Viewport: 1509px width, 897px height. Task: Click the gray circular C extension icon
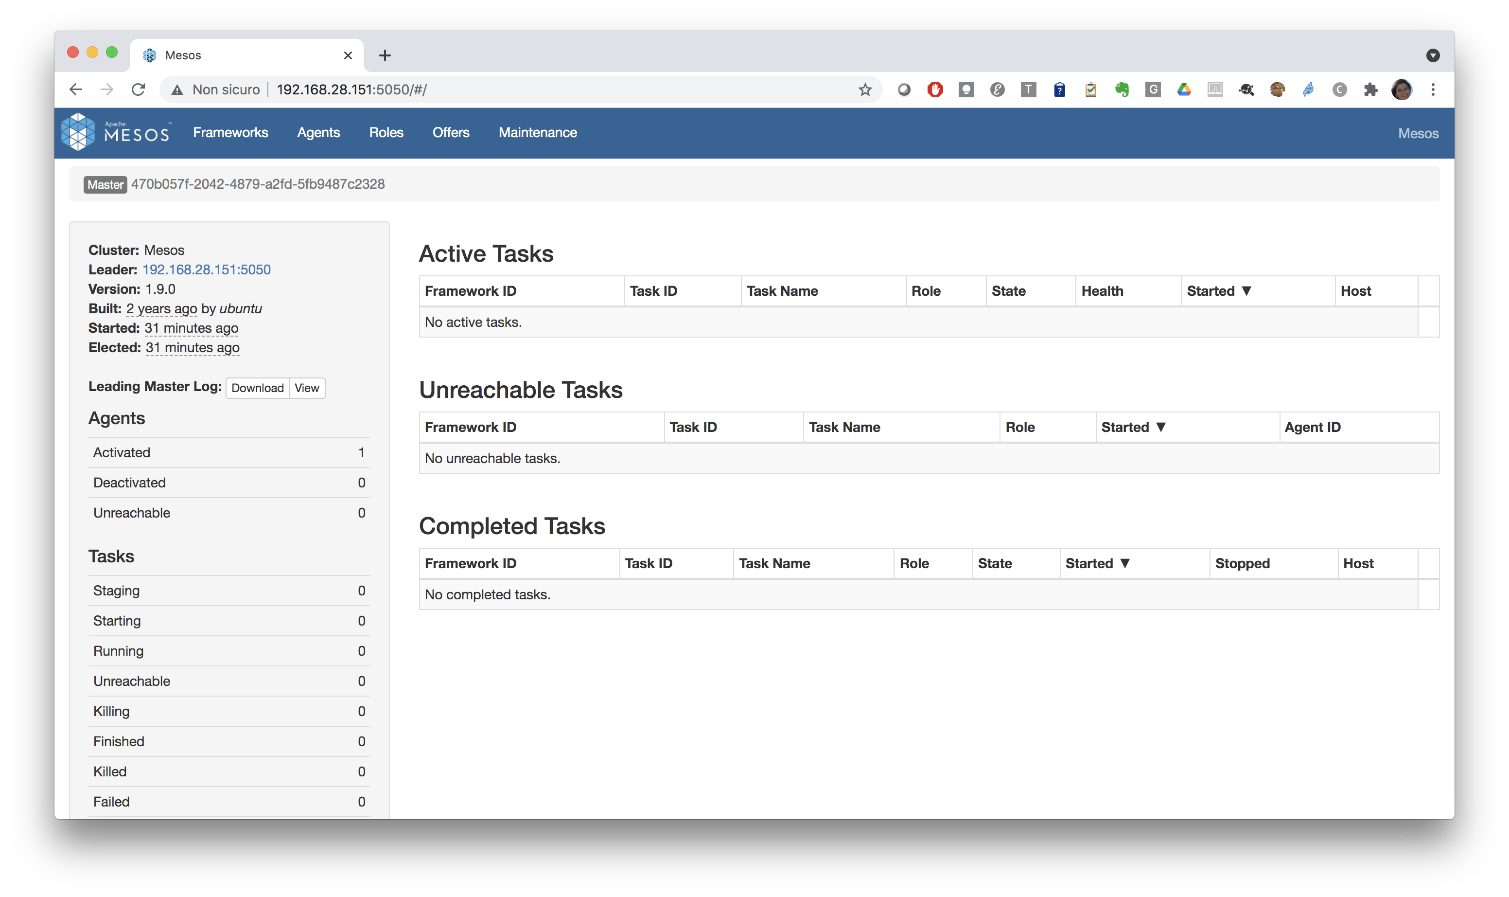(x=1339, y=90)
